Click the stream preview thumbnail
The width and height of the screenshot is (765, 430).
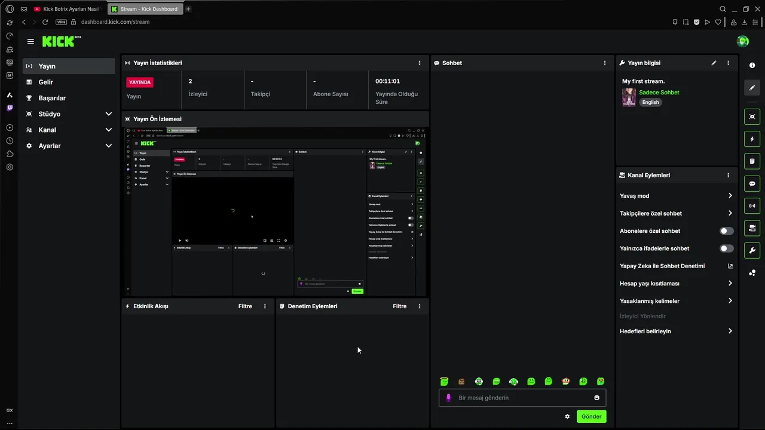pos(276,211)
